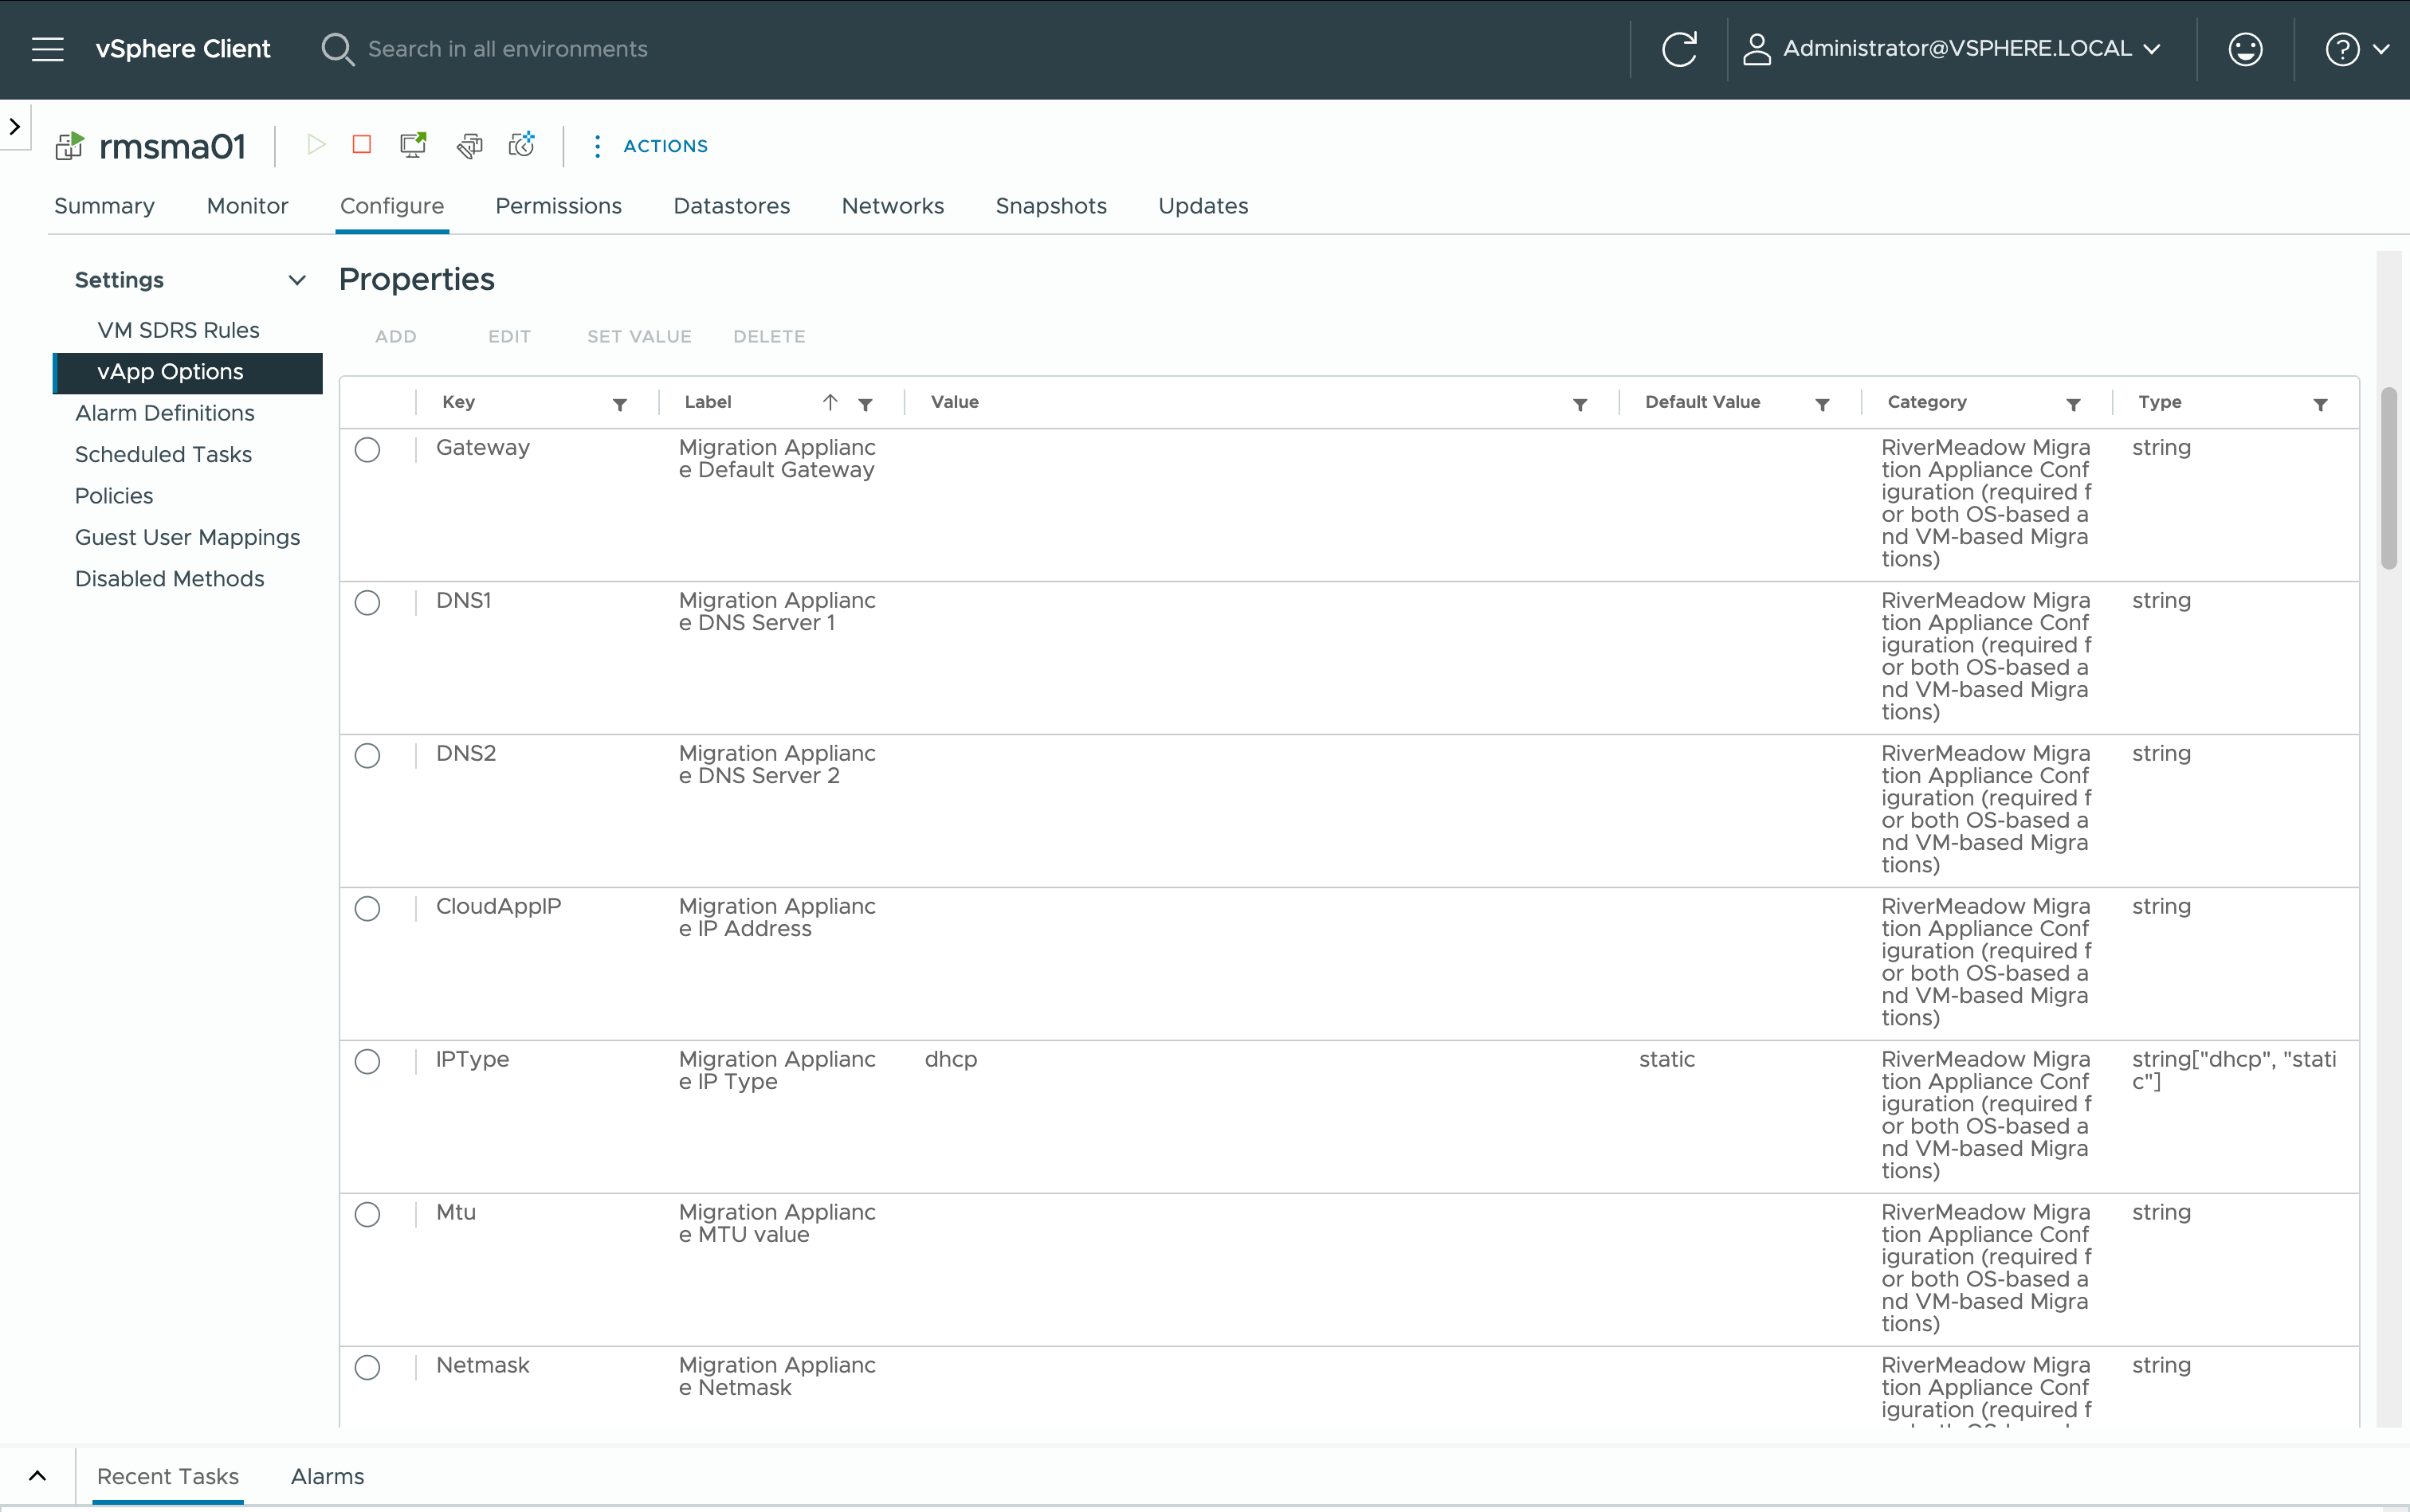The image size is (2410, 1512).
Task: Click the smiley feedback icon
Action: point(2245,49)
